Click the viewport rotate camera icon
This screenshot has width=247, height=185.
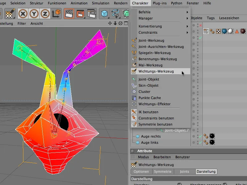click(x=120, y=23)
